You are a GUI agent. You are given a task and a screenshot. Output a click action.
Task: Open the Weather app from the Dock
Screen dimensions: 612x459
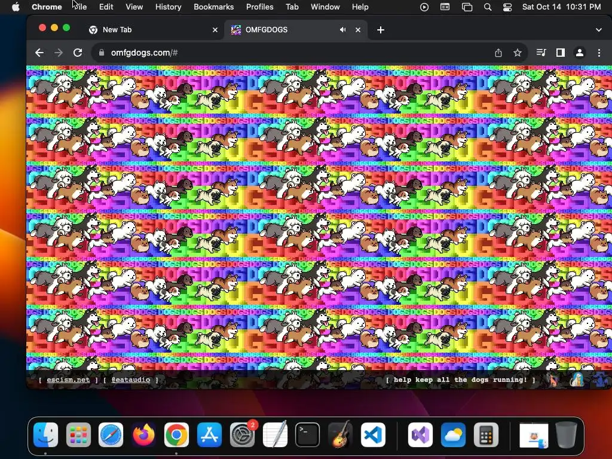(453, 435)
